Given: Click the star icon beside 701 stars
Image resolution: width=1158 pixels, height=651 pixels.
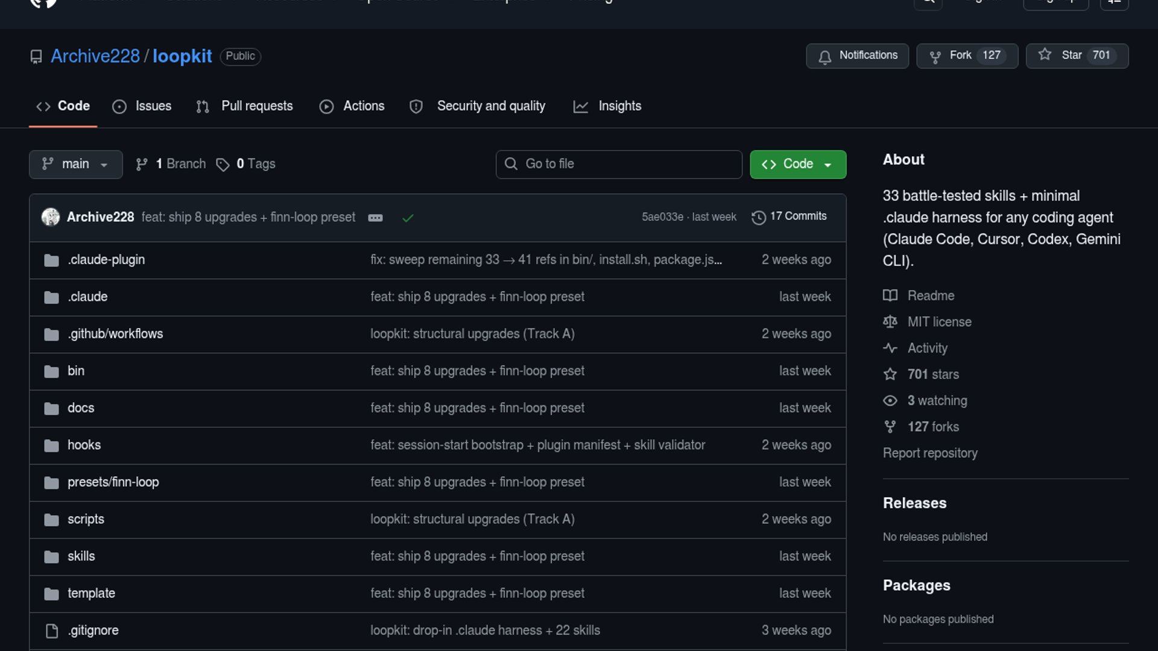Looking at the screenshot, I should pos(890,374).
